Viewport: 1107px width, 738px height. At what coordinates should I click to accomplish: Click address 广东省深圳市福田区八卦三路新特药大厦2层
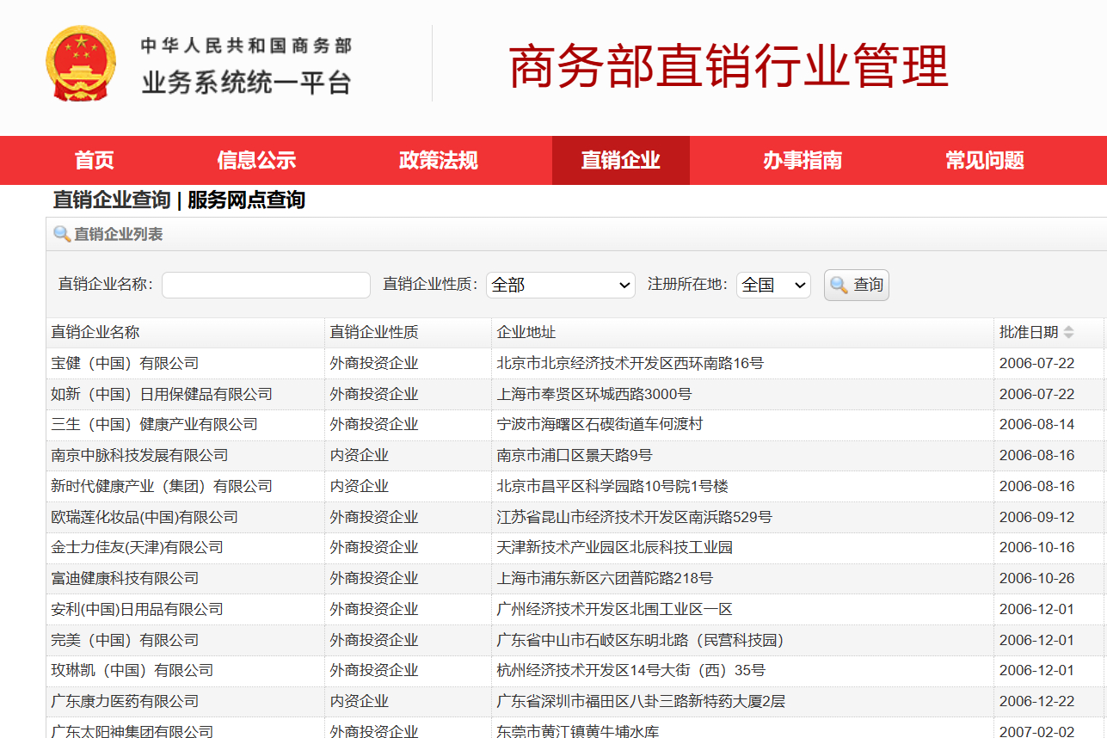tap(642, 701)
